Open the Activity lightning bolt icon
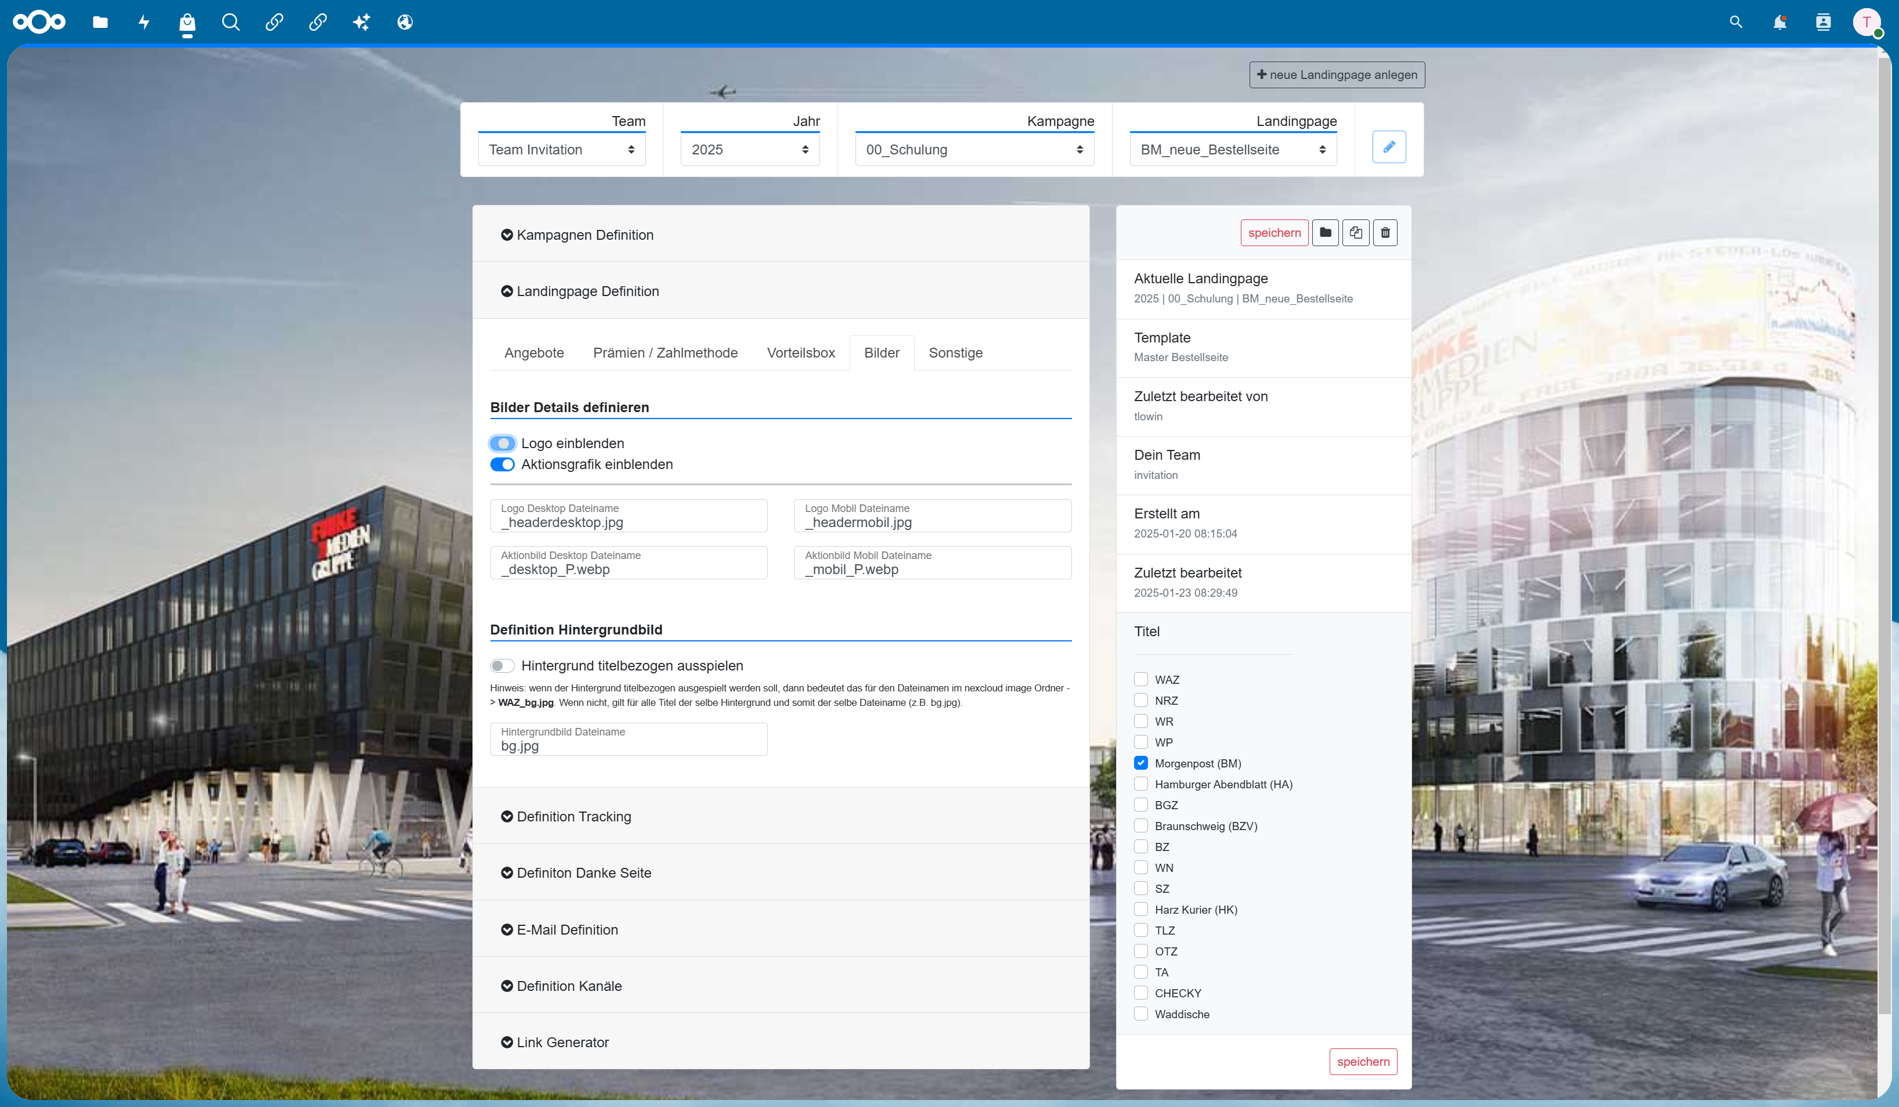Viewport: 1899px width, 1107px height. click(144, 22)
